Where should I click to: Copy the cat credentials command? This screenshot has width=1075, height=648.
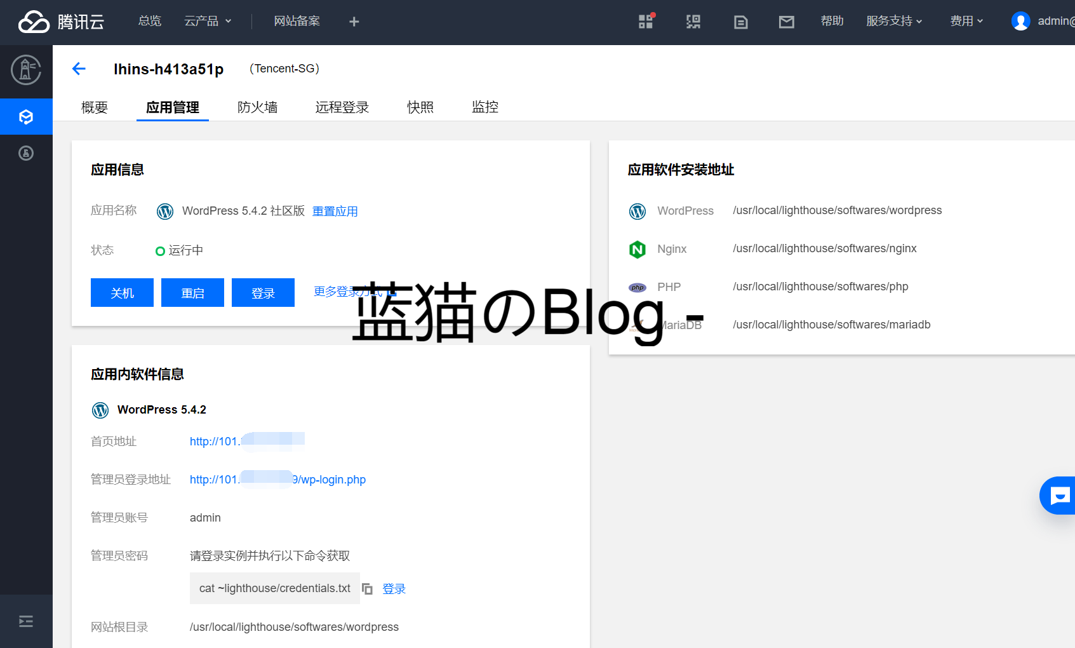pyautogui.click(x=367, y=589)
